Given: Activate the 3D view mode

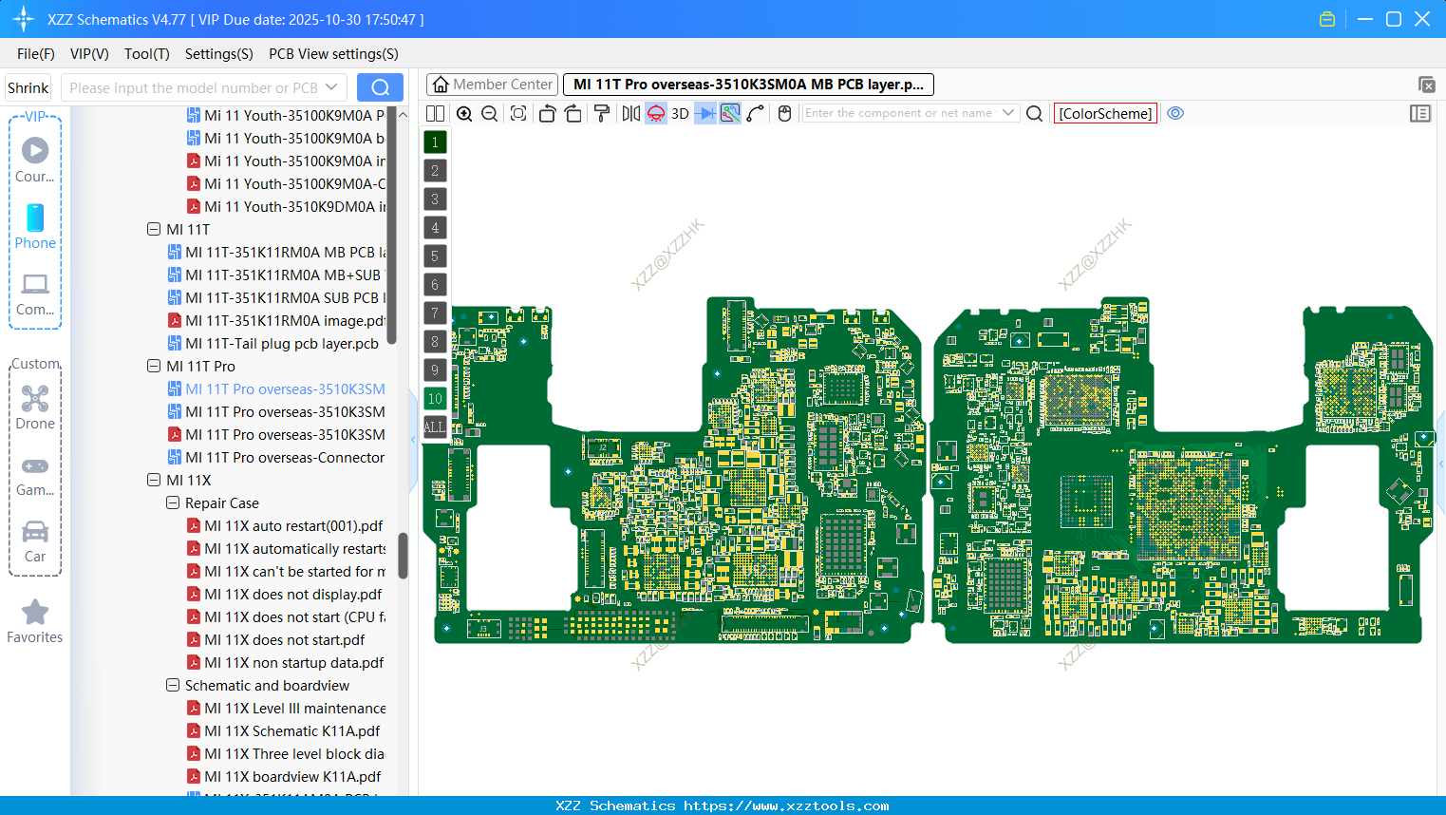Looking at the screenshot, I should click(x=680, y=113).
